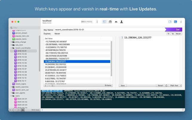This screenshot has width=192, height=120.
Task: Set expiry to 1h
Action: (x=168, y=34)
